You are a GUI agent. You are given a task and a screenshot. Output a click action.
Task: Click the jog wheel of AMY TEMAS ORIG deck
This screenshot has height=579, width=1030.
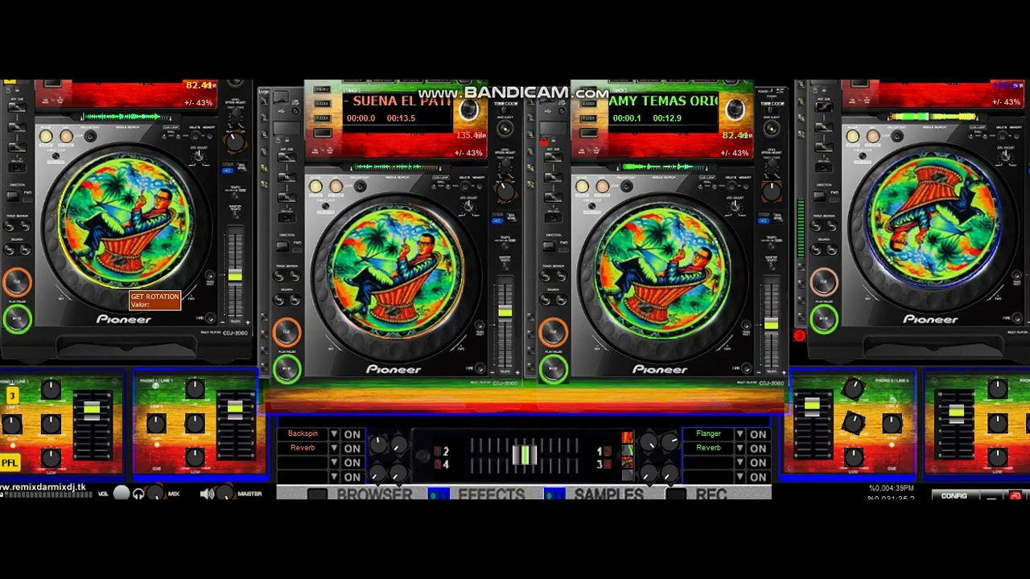point(661,272)
